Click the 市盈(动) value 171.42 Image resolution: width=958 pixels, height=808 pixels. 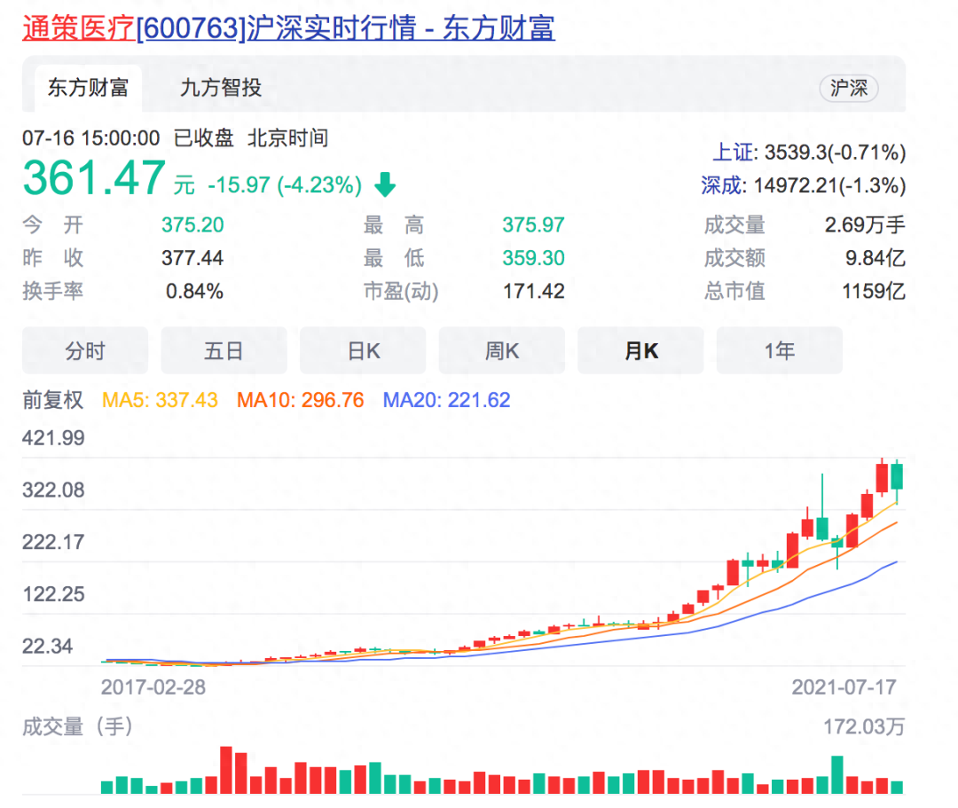click(533, 291)
